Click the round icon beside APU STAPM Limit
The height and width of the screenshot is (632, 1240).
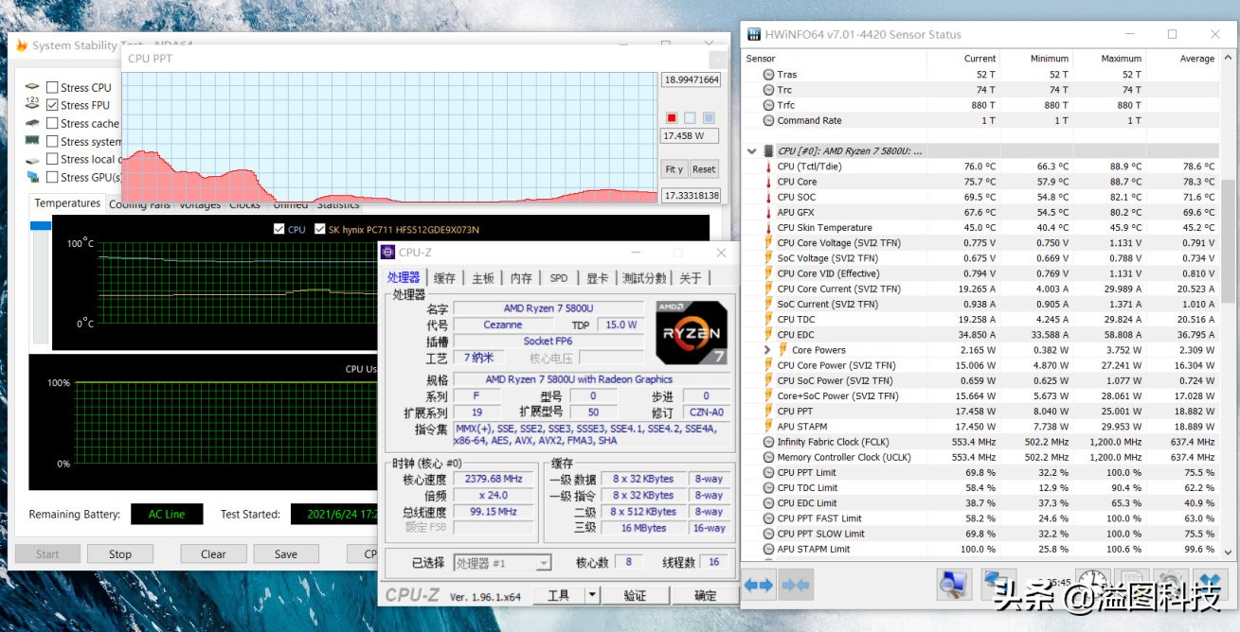tap(768, 549)
